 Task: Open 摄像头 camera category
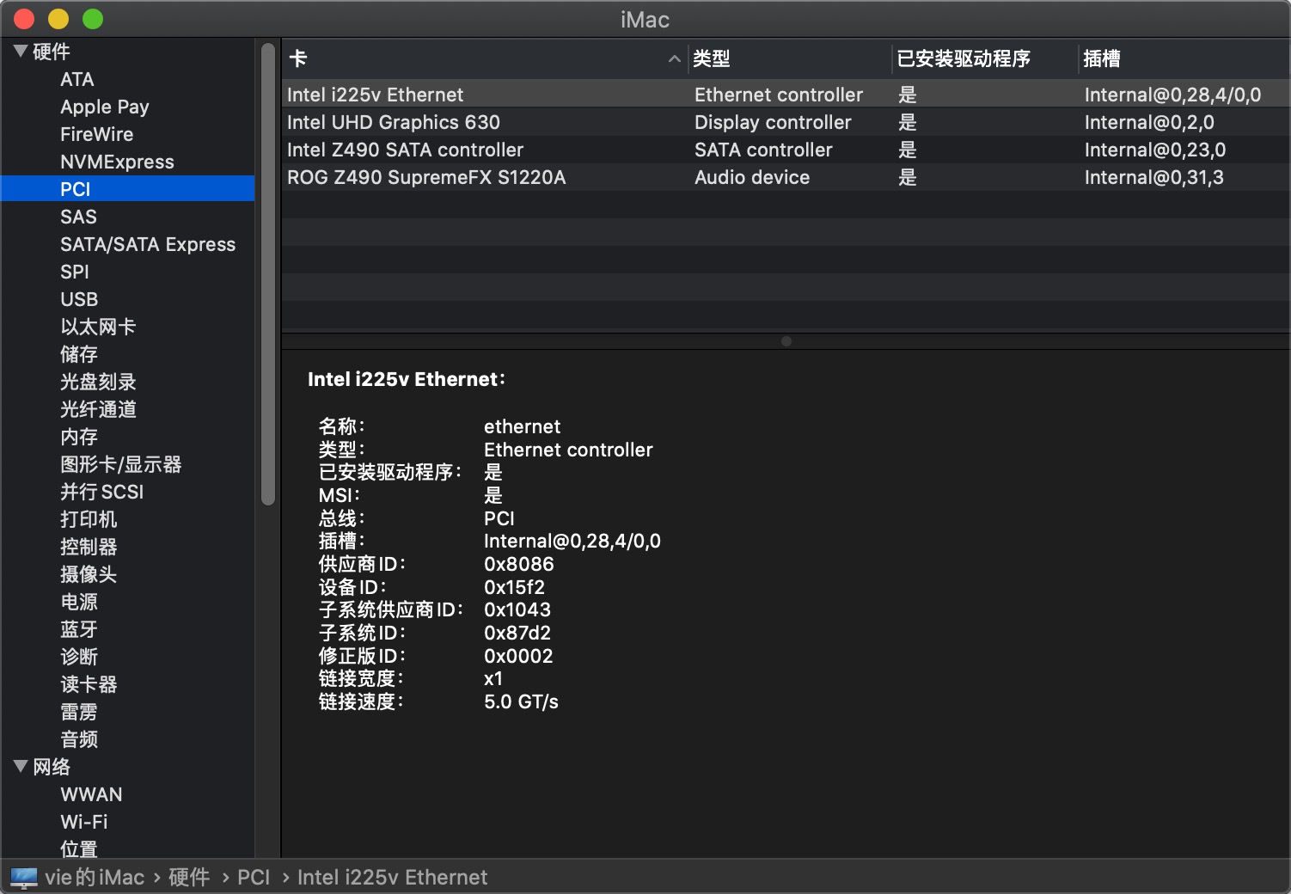click(x=89, y=574)
